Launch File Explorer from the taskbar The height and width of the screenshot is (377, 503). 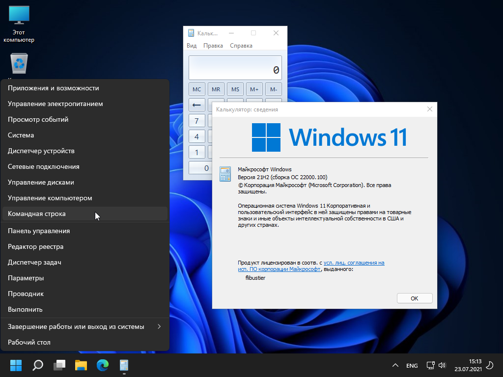pyautogui.click(x=81, y=365)
